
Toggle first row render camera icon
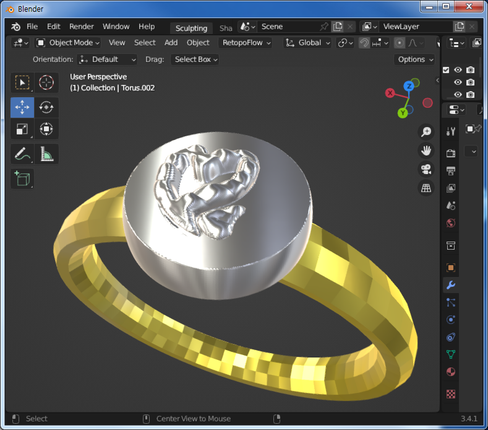tap(470, 70)
